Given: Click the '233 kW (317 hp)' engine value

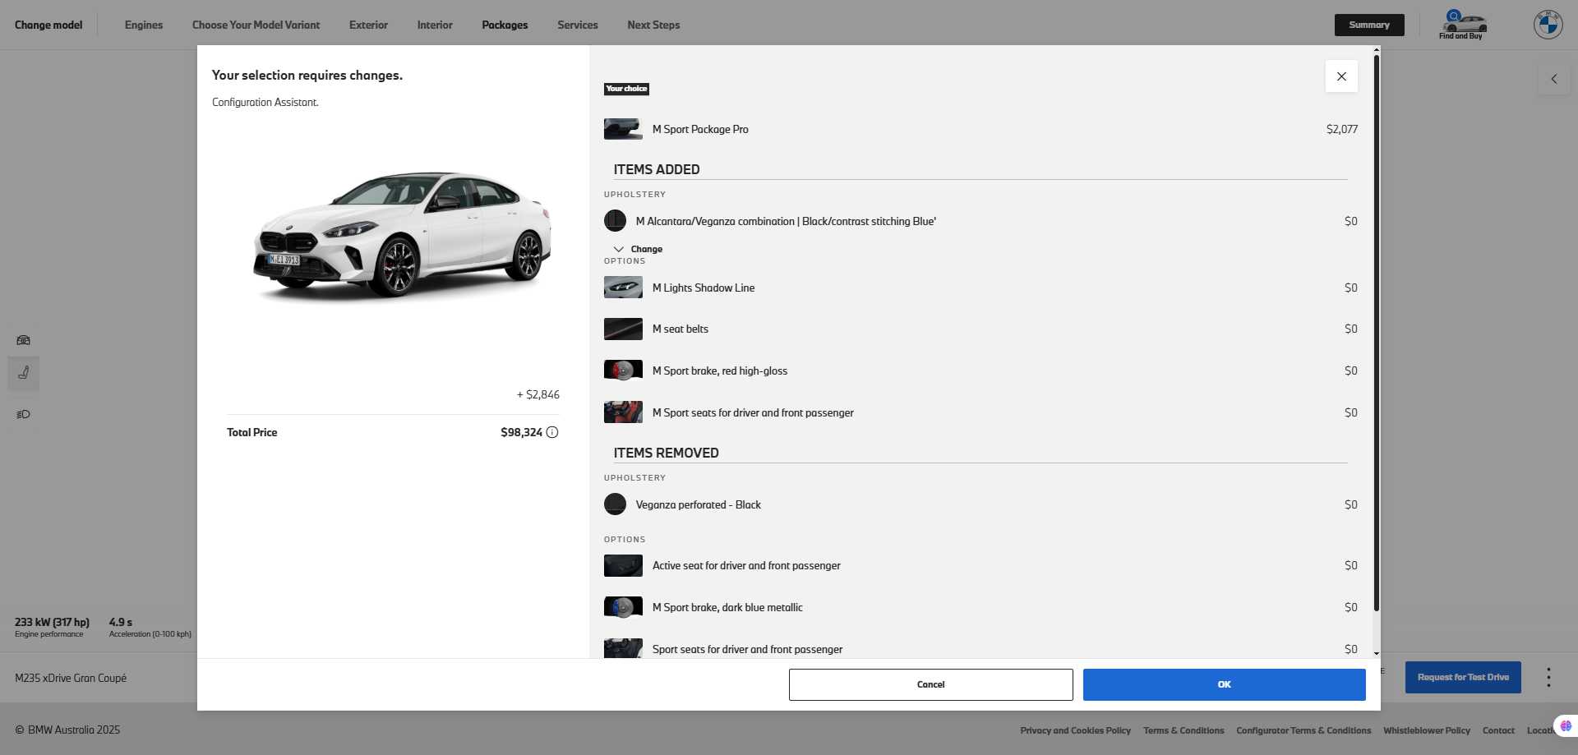Looking at the screenshot, I should (x=52, y=622).
